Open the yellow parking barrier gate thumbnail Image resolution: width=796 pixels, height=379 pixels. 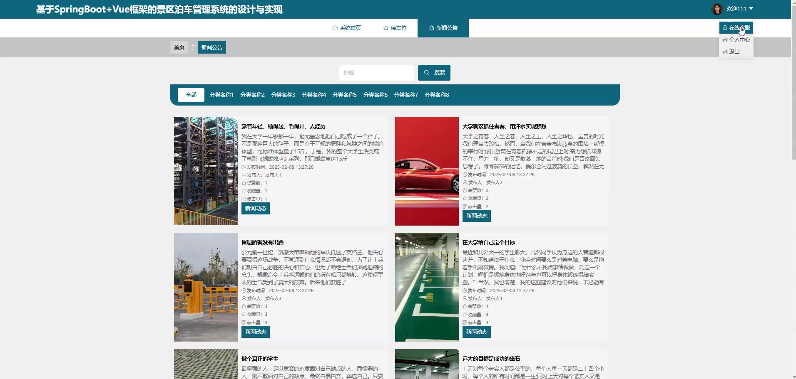tap(206, 287)
